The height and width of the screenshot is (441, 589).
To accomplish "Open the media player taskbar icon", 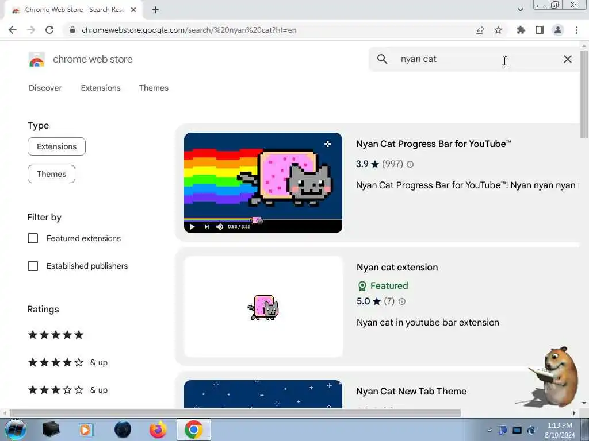I will tap(85, 430).
